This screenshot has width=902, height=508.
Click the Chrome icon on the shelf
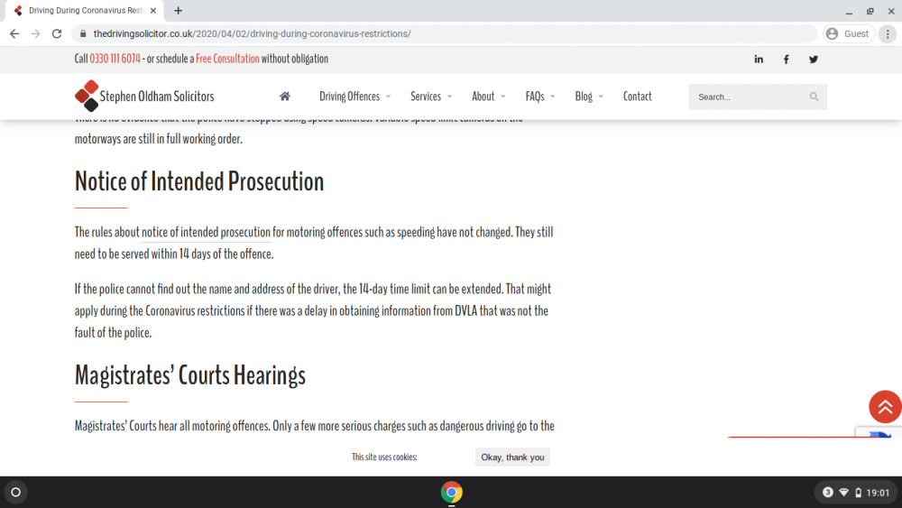tap(452, 493)
